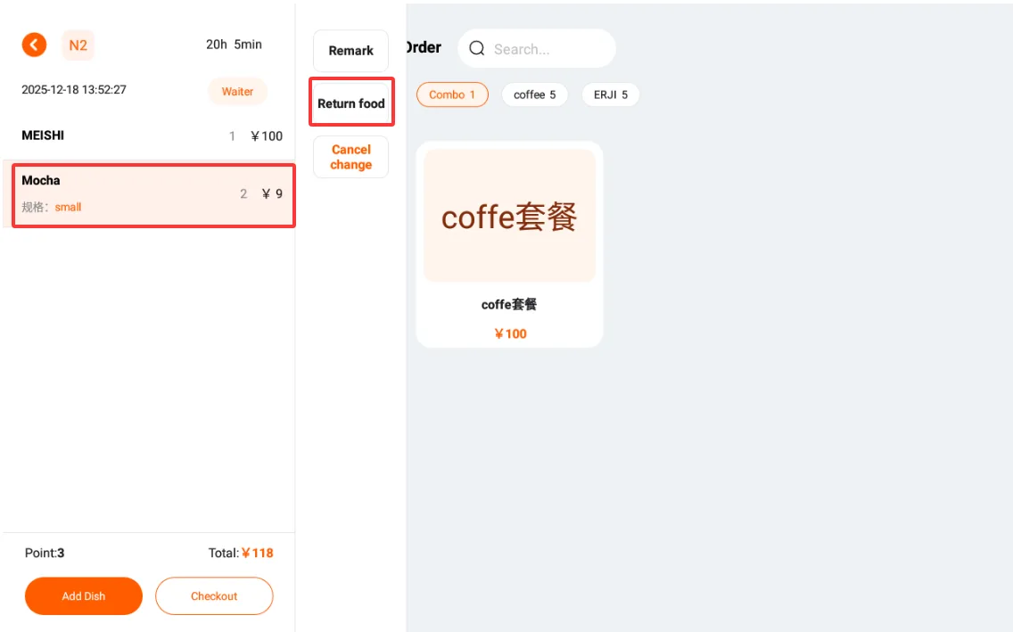1013x632 pixels.
Task: Switch to the Combo 1 category tab
Action: coord(452,94)
